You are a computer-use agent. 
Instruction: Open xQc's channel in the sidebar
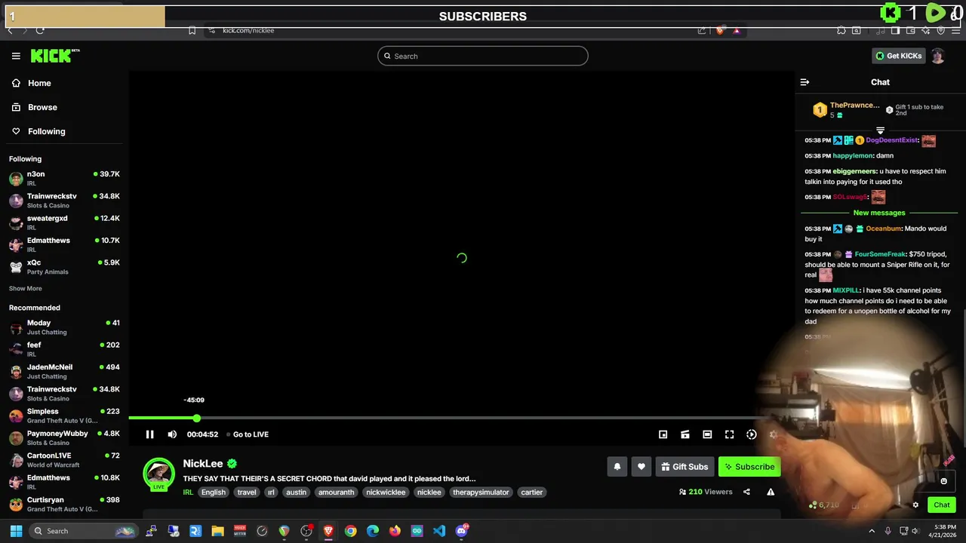(64, 267)
